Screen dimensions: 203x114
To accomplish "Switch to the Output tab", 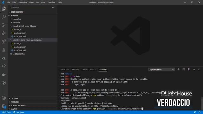I will click(x=75, y=70).
